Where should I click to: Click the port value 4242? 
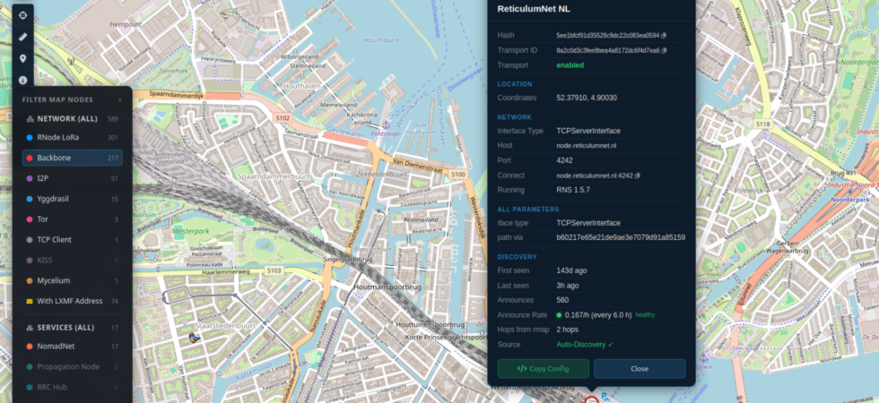(564, 160)
